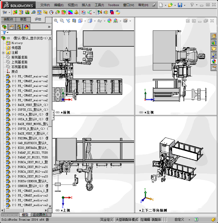Open the 插入(I) menu

(86, 5)
